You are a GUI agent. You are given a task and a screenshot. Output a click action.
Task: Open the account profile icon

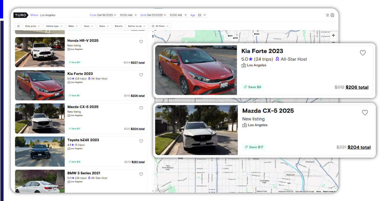click(332, 15)
